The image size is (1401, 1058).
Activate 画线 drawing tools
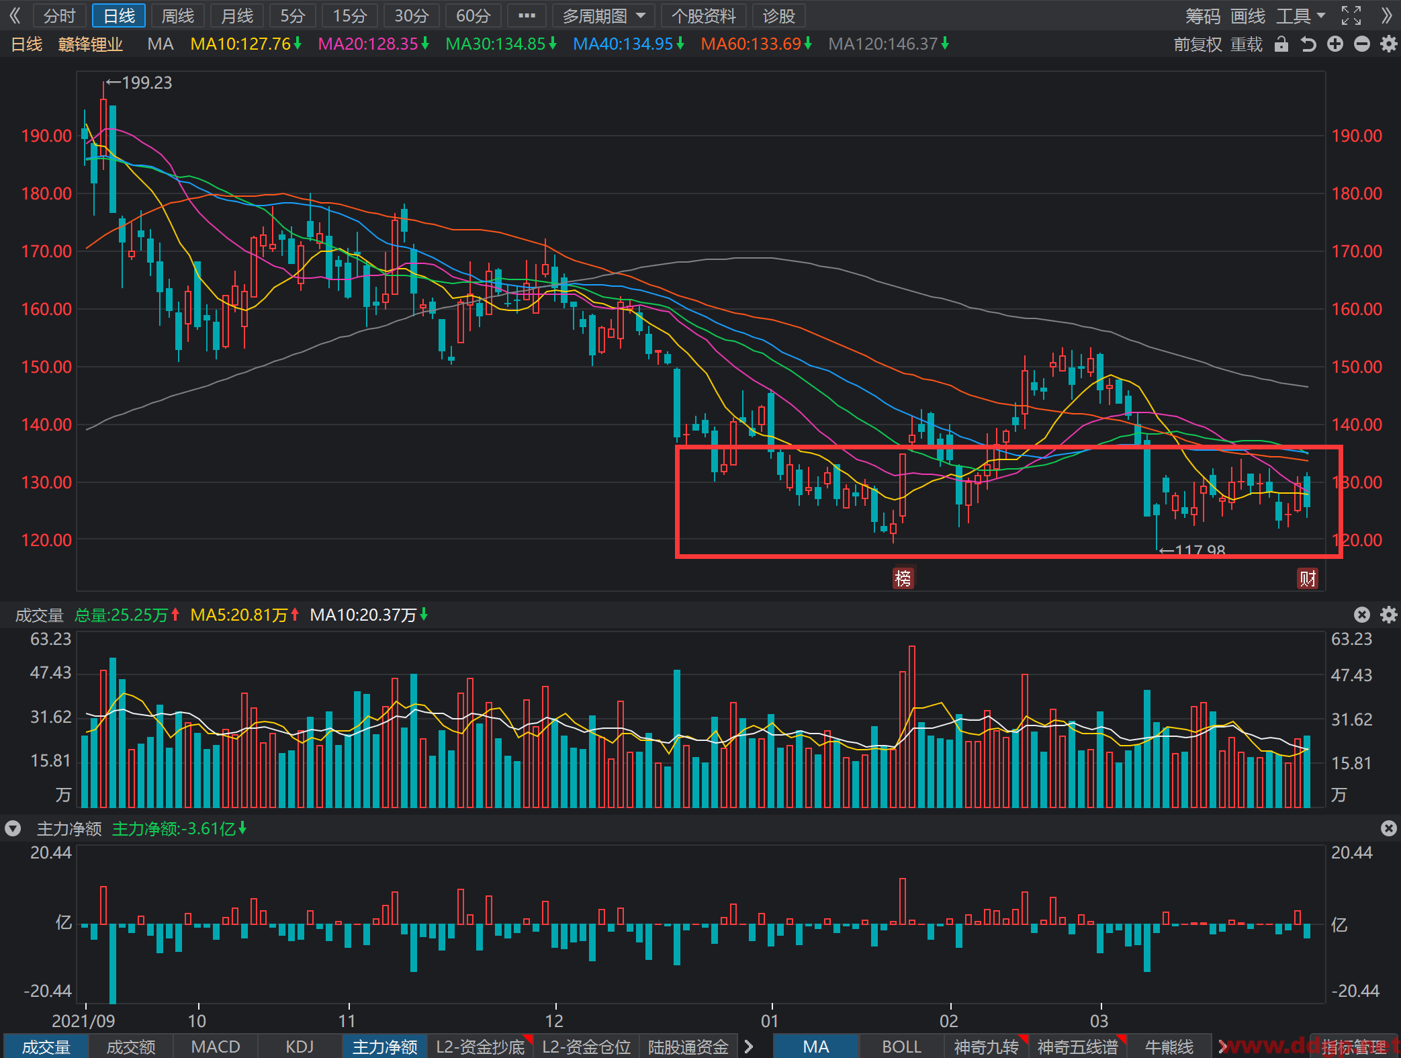click(x=1248, y=15)
